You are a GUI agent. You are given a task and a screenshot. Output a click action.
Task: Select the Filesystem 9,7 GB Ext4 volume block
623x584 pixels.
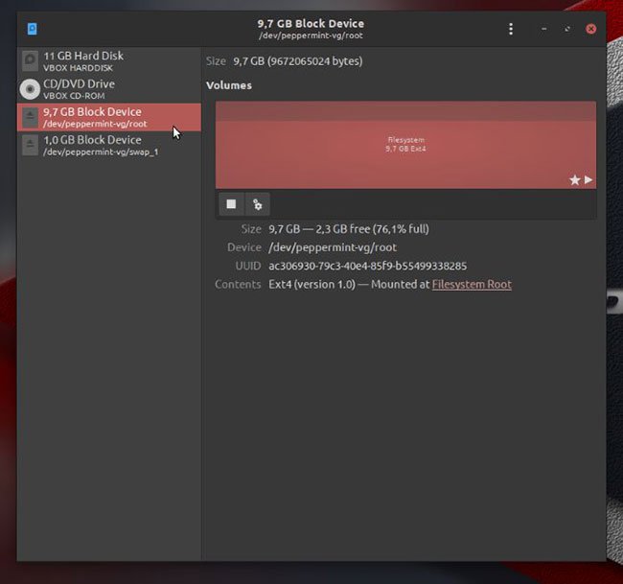coord(405,145)
